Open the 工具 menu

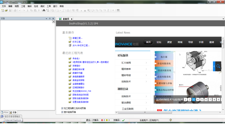click(49, 6)
